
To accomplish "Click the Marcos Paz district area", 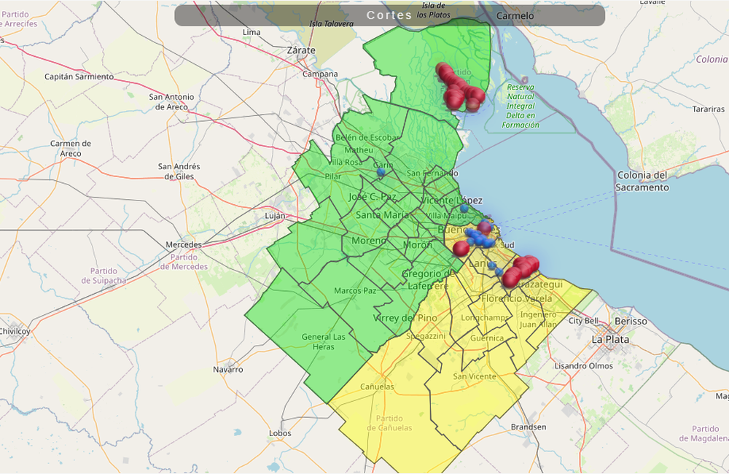I will [354, 290].
